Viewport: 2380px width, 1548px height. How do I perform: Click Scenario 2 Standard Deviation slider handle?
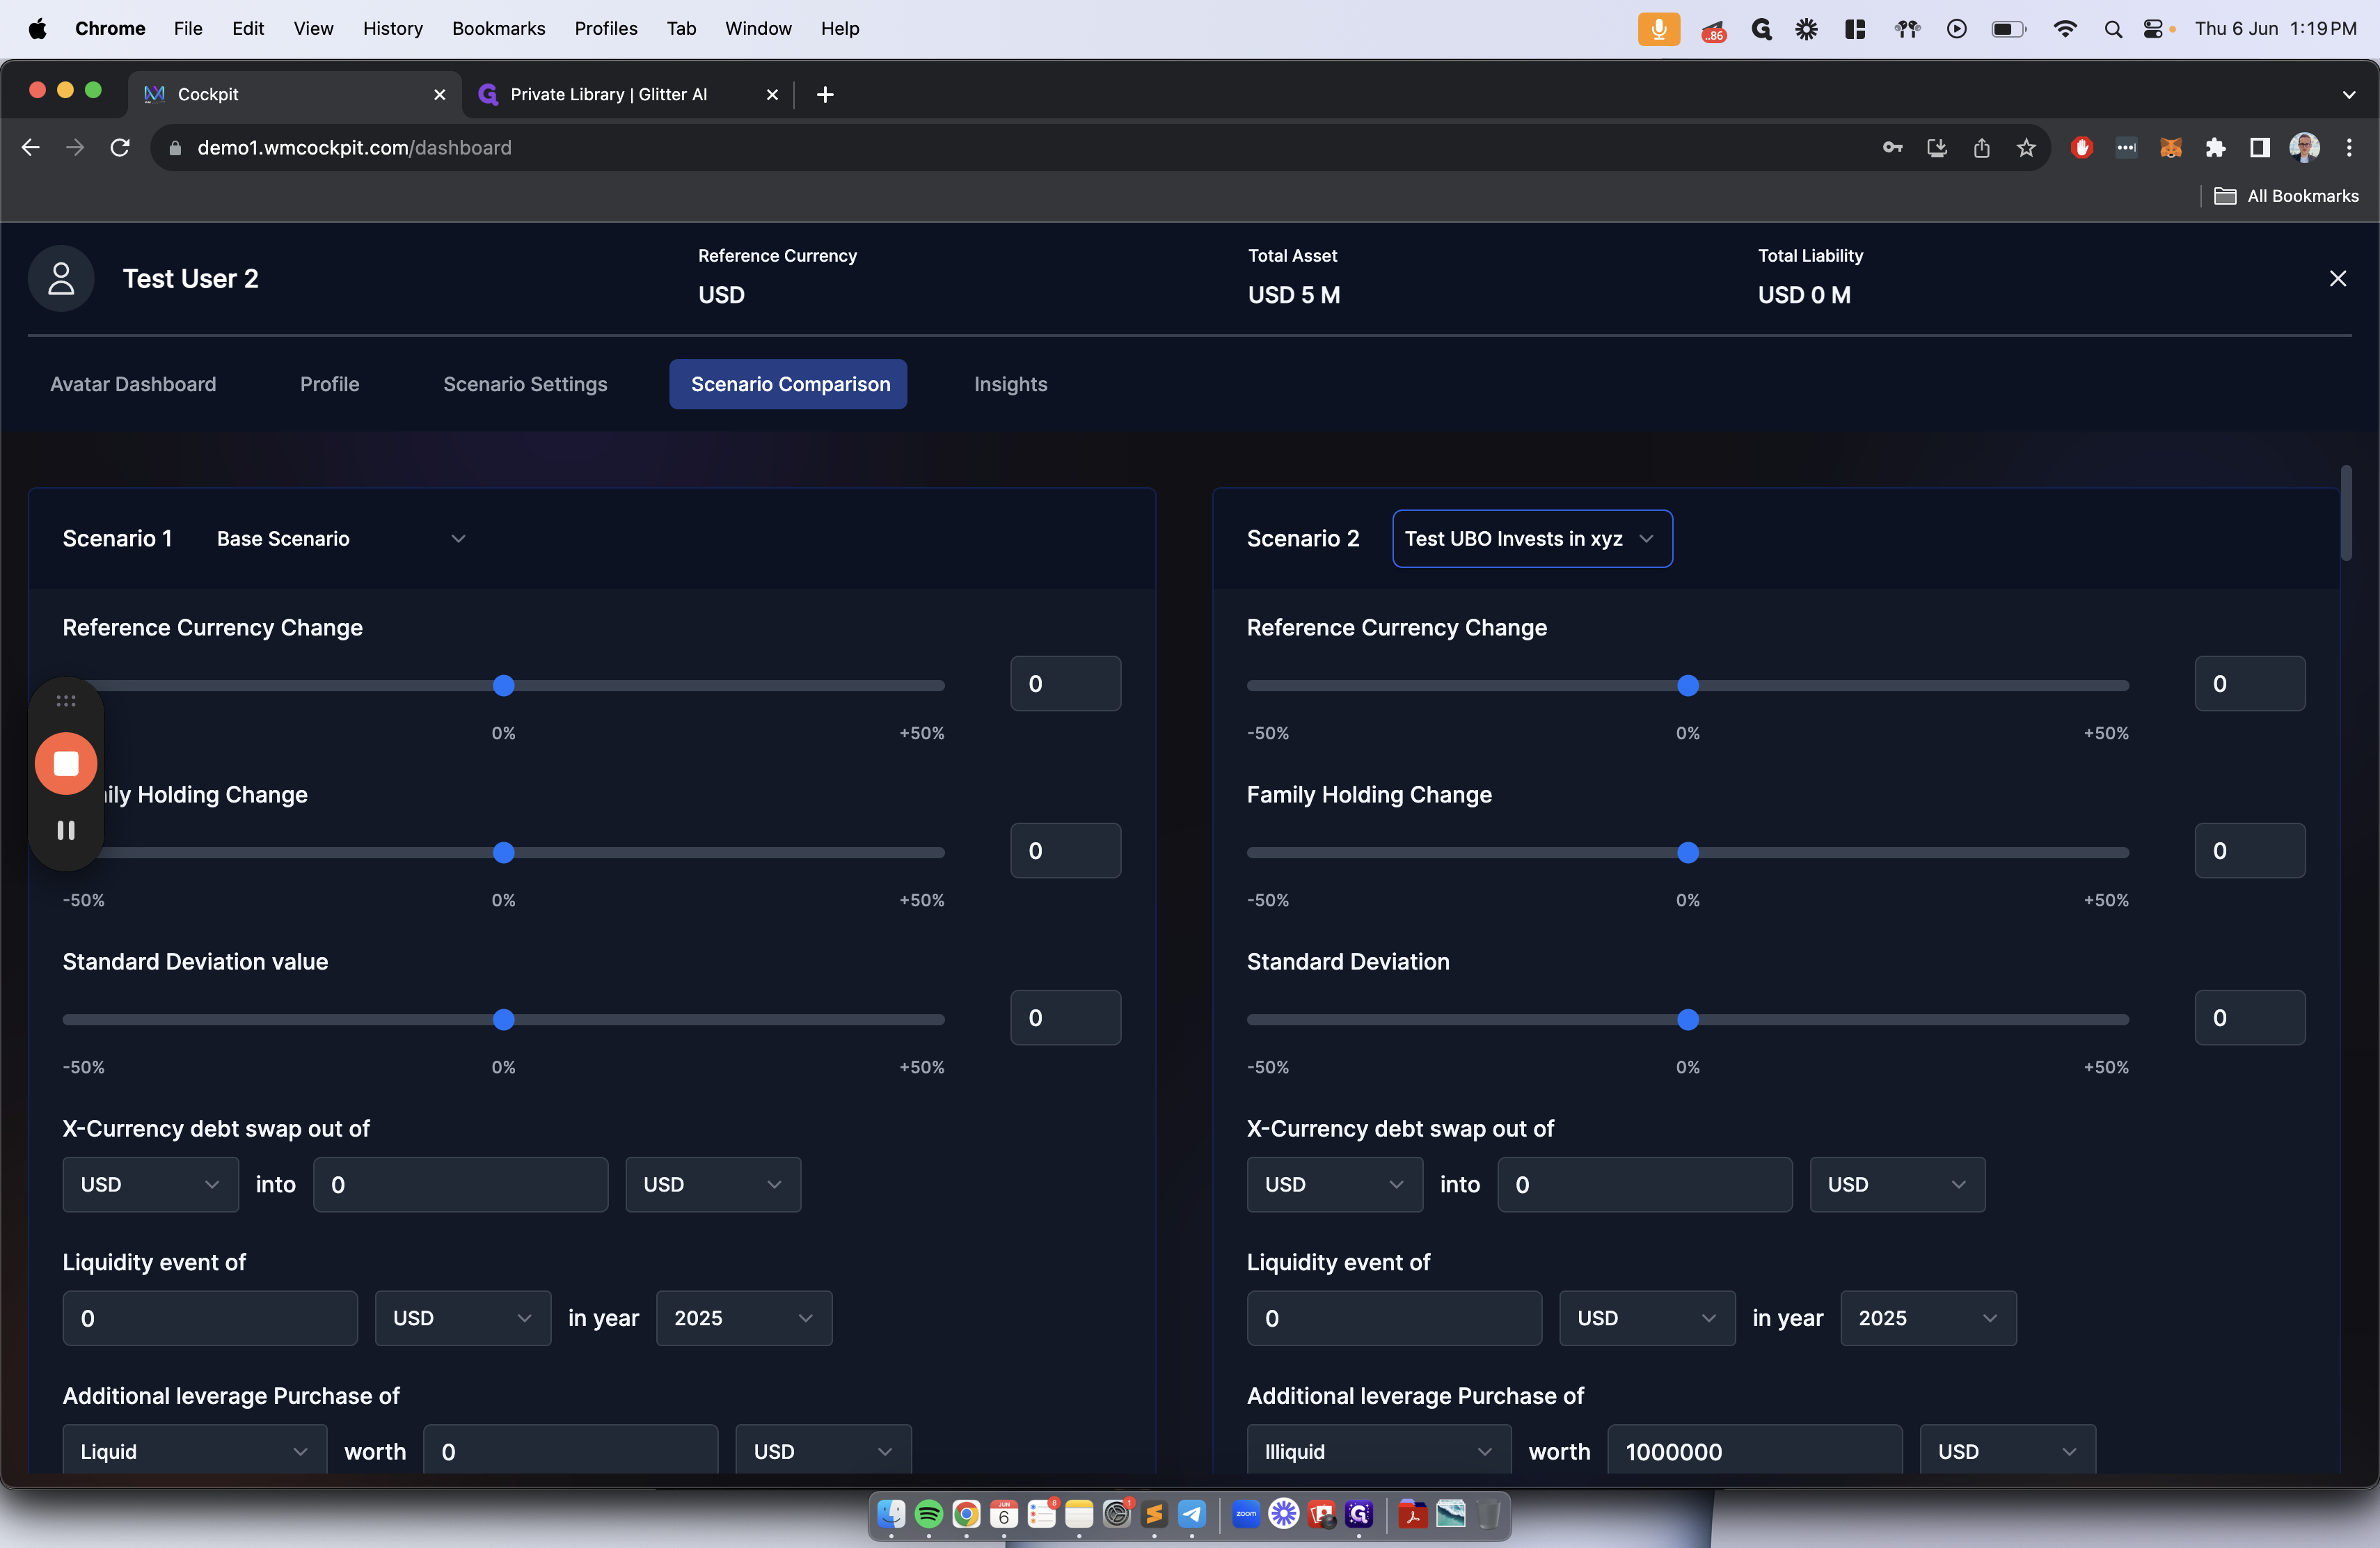pyautogui.click(x=1688, y=1019)
